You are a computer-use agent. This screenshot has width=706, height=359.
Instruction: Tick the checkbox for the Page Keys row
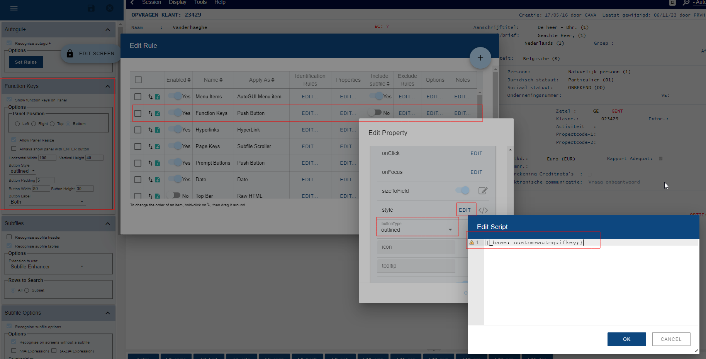(138, 147)
